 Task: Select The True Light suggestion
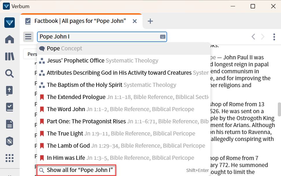coord(124,133)
